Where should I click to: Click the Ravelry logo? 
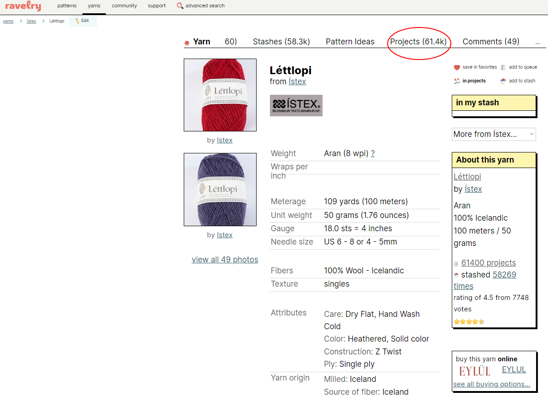pos(23,6)
